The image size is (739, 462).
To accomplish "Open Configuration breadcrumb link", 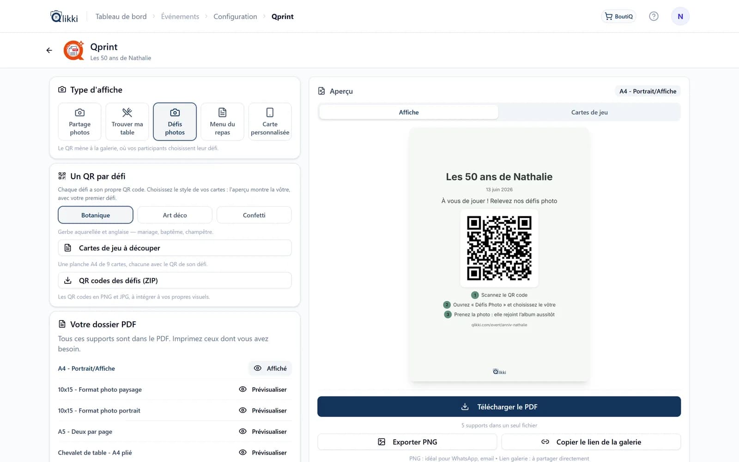I will [235, 16].
